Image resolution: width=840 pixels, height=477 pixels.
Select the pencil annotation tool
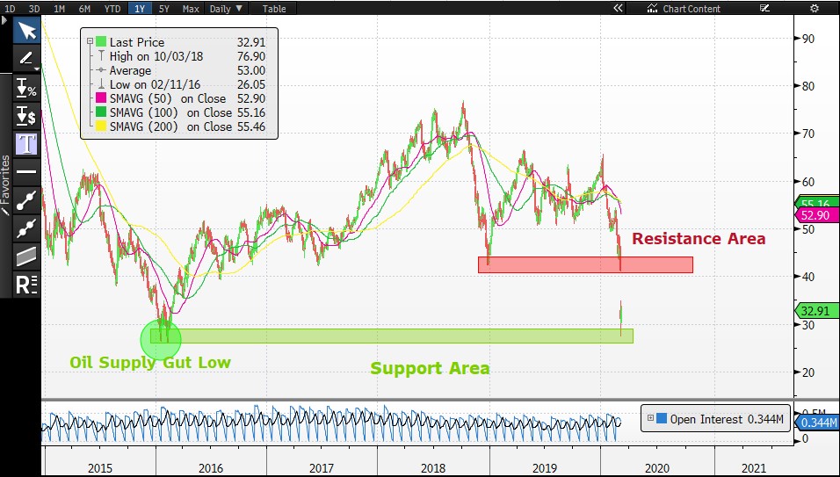26,58
